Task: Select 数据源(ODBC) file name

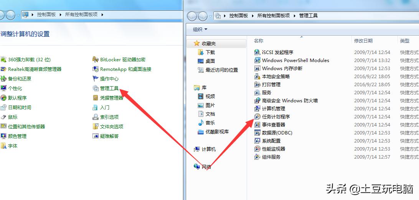Action: [277, 133]
